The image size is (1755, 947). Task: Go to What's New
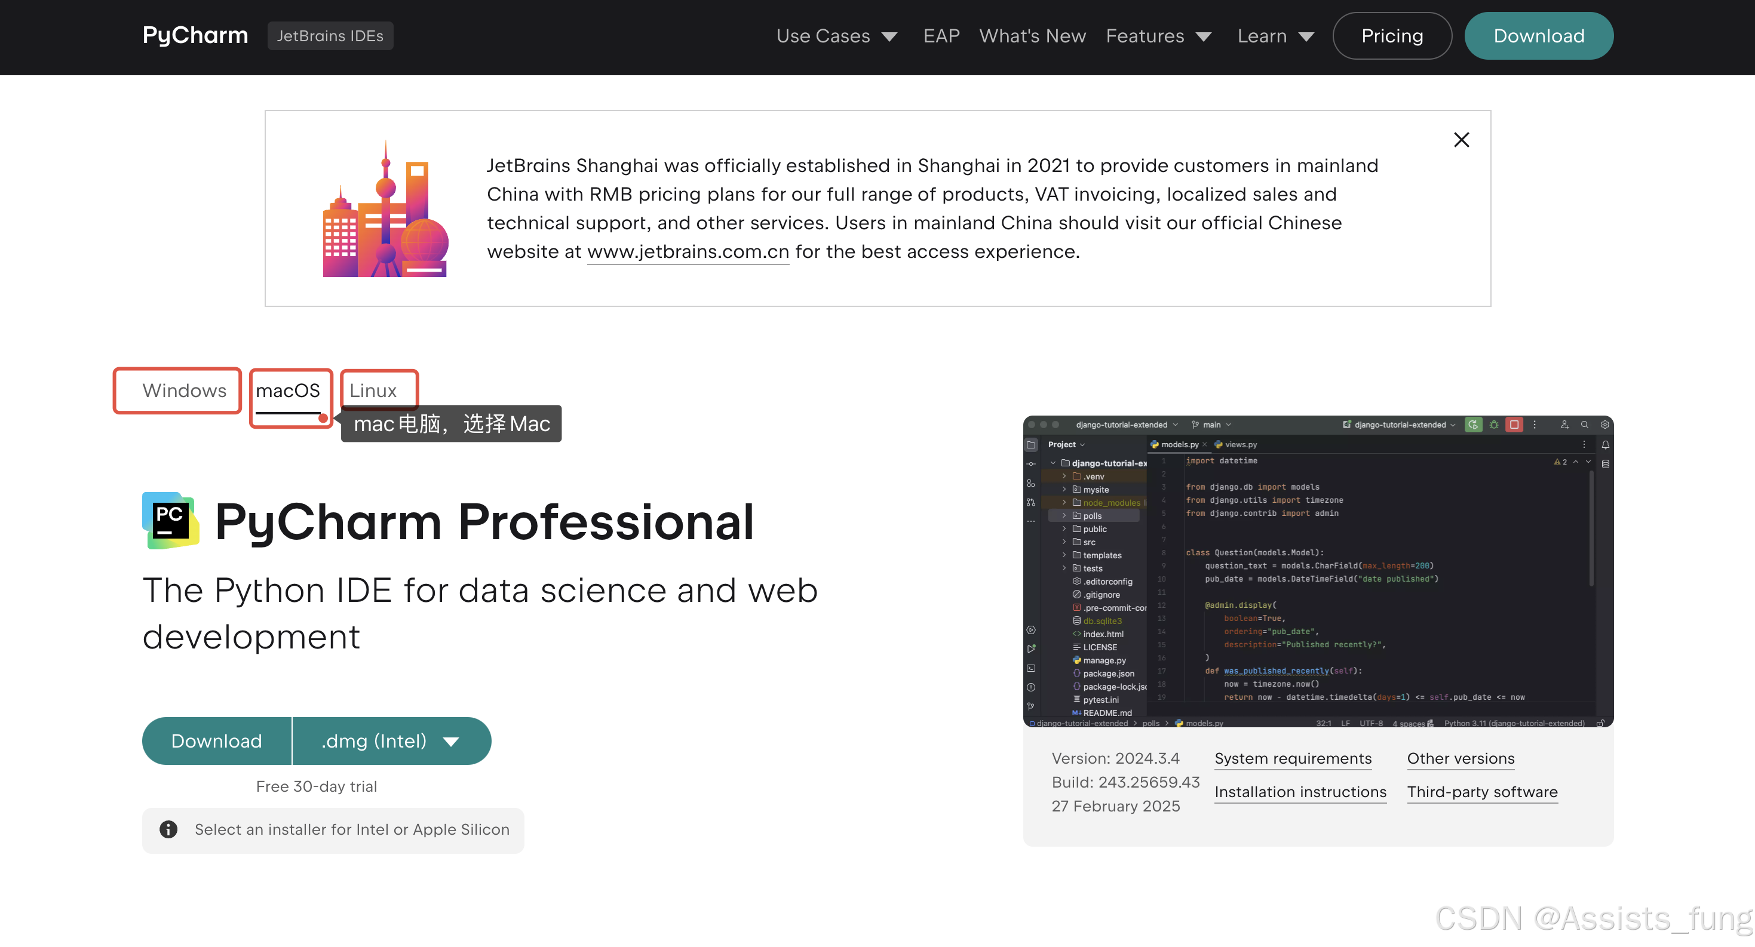1032,35
